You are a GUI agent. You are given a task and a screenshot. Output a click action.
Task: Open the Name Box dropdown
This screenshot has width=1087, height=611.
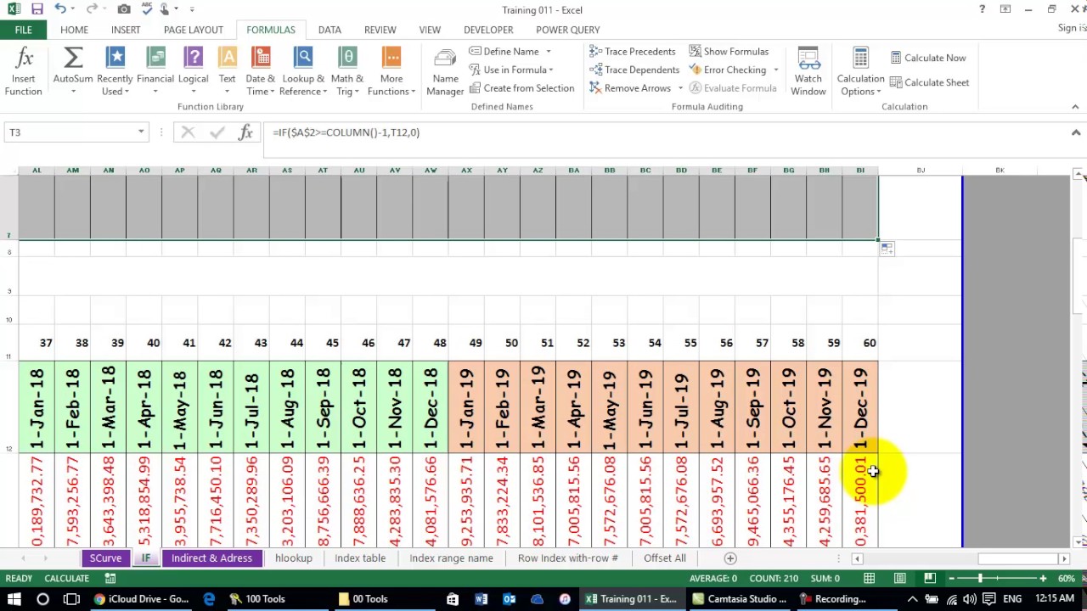click(141, 132)
